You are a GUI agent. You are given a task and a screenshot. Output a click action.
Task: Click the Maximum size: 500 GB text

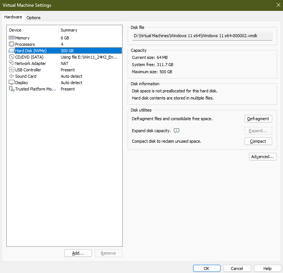pyautogui.click(x=152, y=72)
